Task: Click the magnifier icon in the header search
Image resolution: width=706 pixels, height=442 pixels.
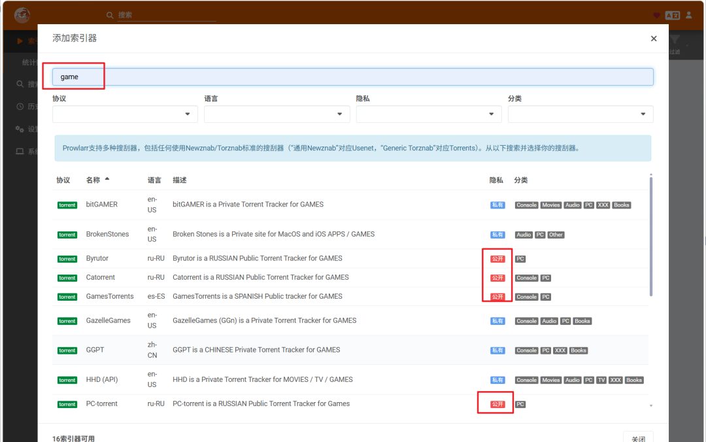Action: pyautogui.click(x=110, y=15)
